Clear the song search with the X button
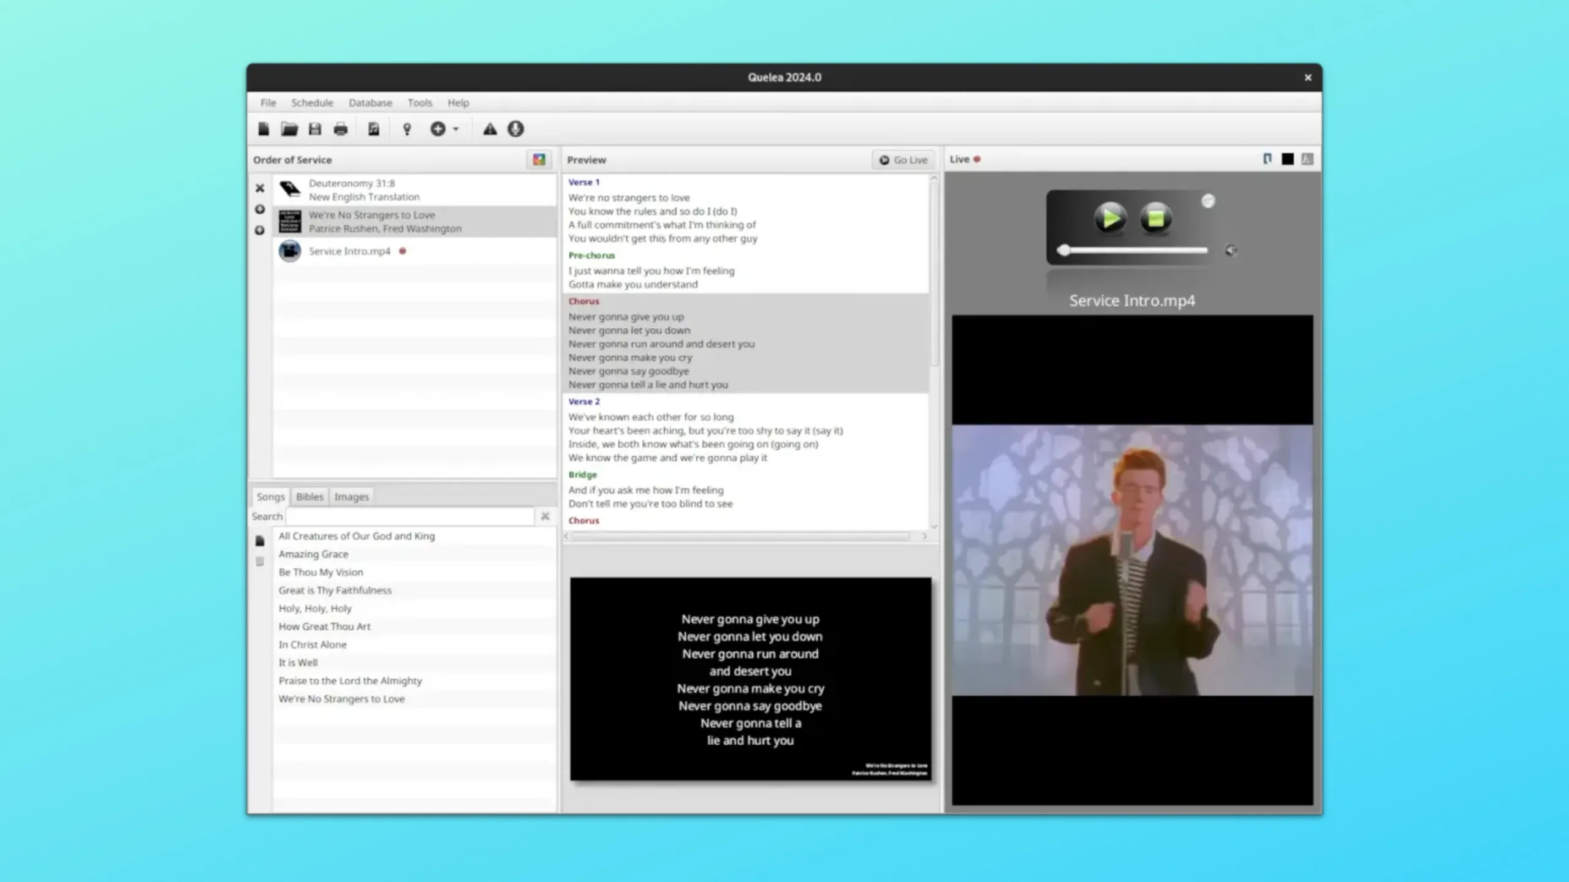The width and height of the screenshot is (1569, 882). click(x=545, y=516)
